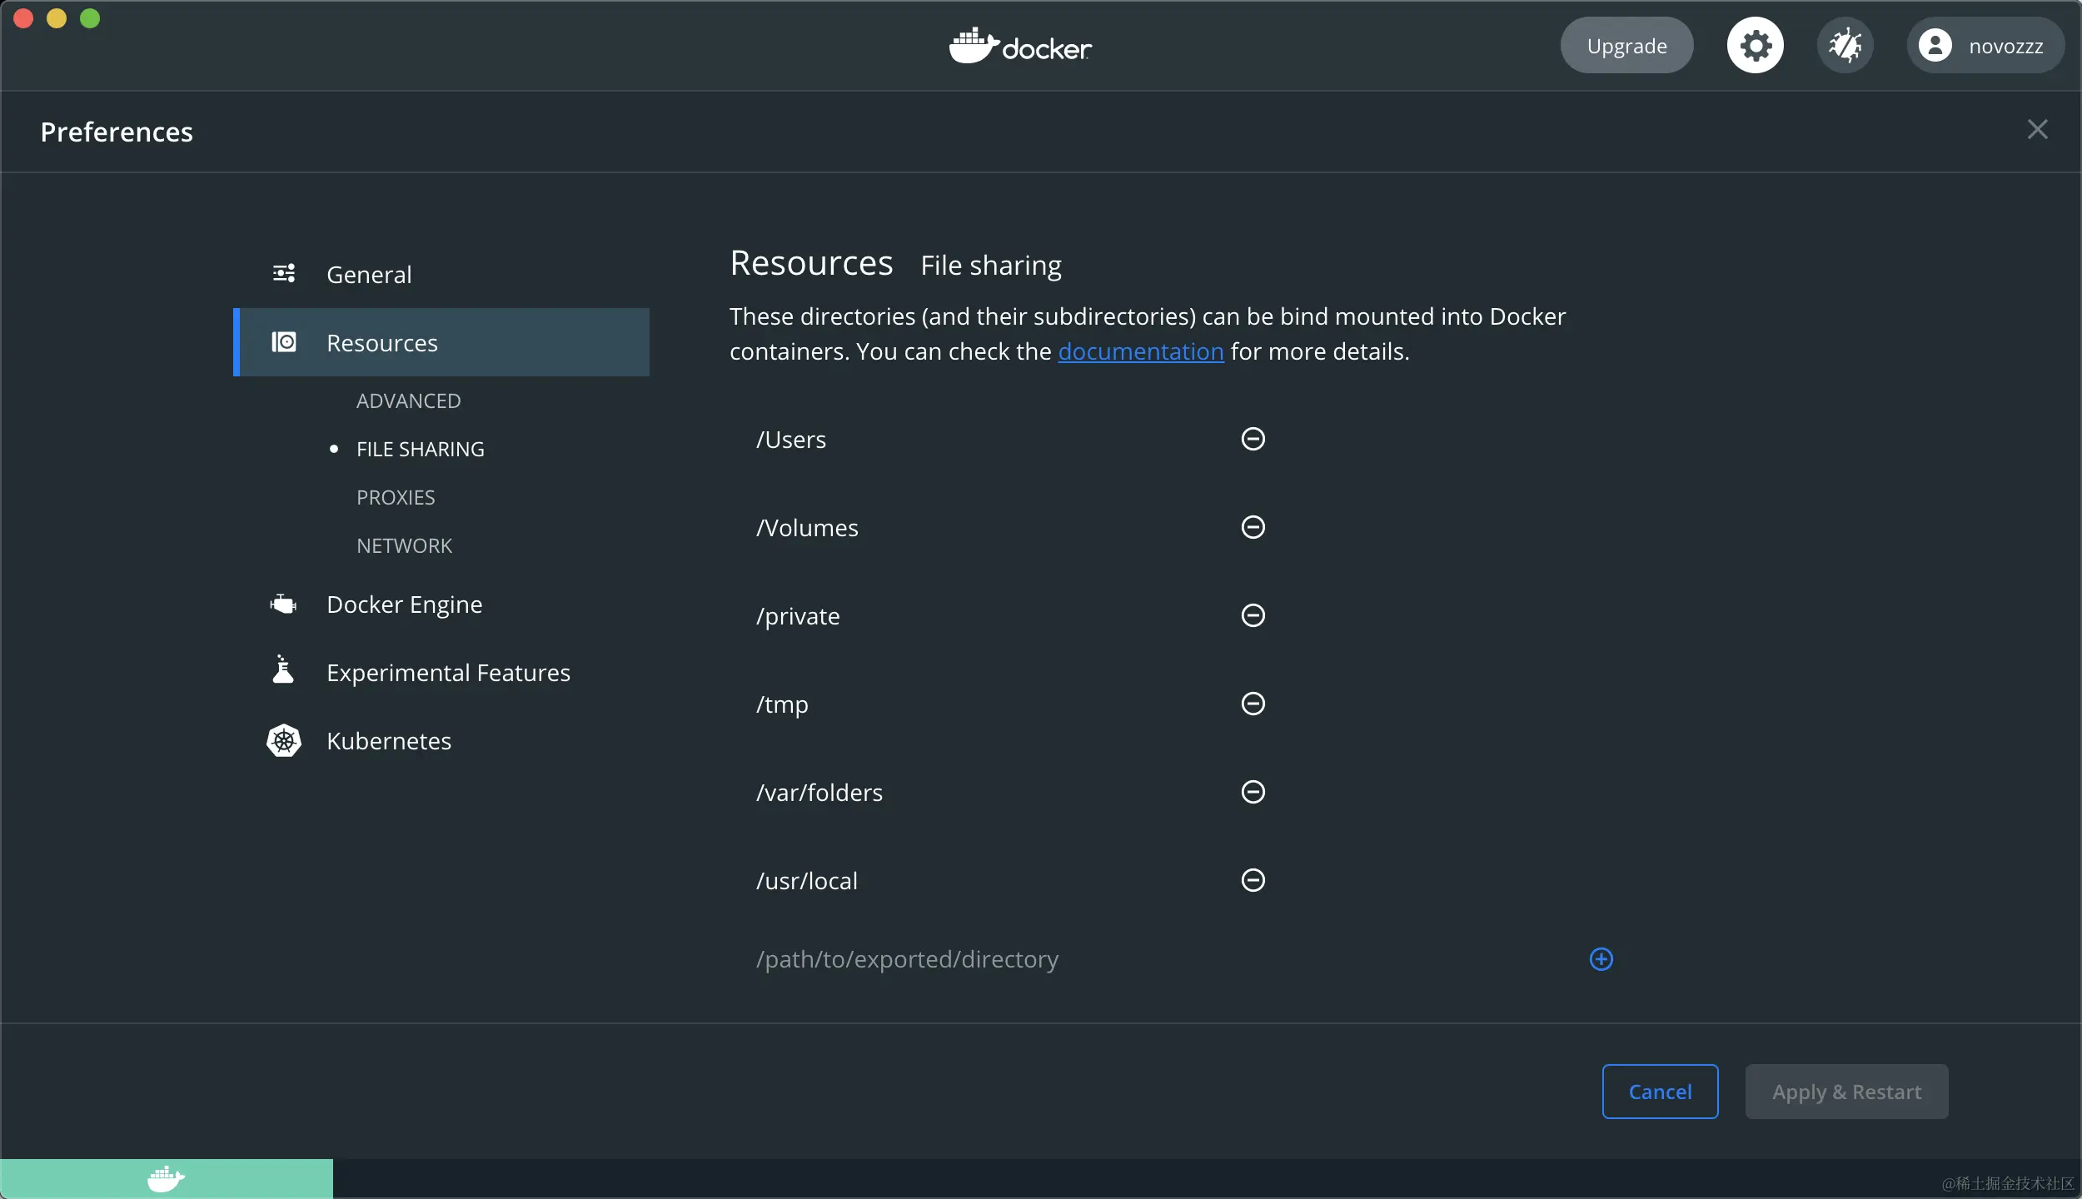Remove the /private shared directory

1253,615
